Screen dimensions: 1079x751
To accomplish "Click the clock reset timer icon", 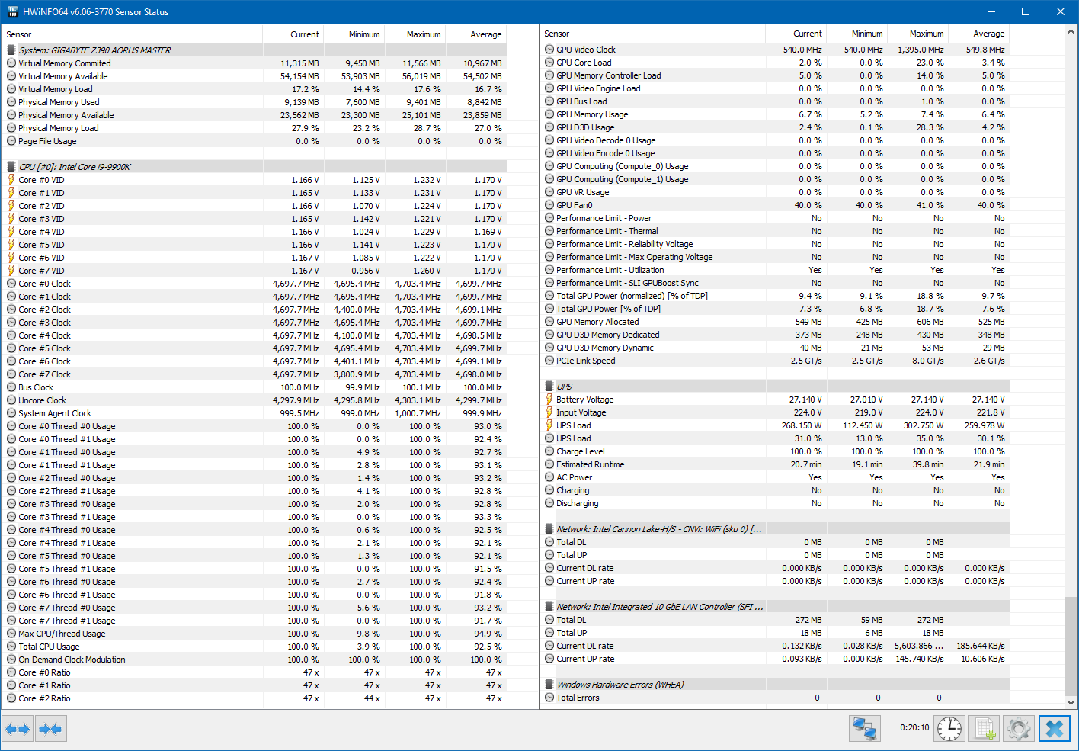I will pos(949,729).
